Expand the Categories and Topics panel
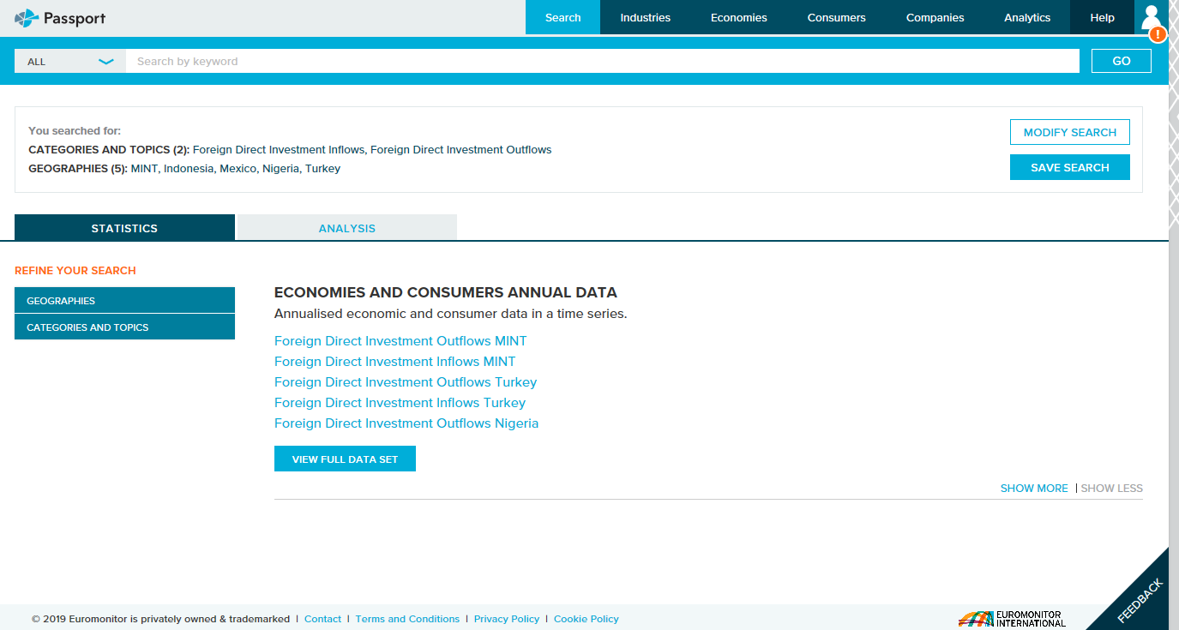 click(x=124, y=327)
